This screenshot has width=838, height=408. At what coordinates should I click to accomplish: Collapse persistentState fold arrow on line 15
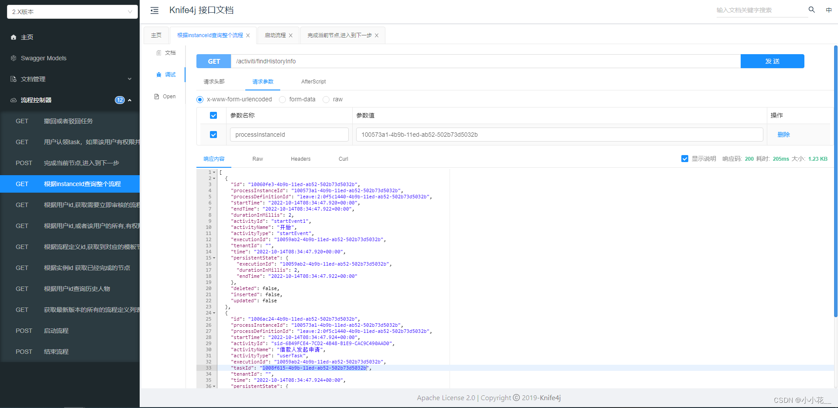(214, 258)
